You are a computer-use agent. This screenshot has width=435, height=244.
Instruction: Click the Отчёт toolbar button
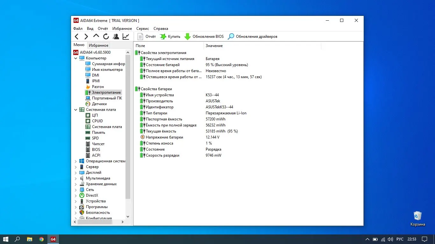146,37
